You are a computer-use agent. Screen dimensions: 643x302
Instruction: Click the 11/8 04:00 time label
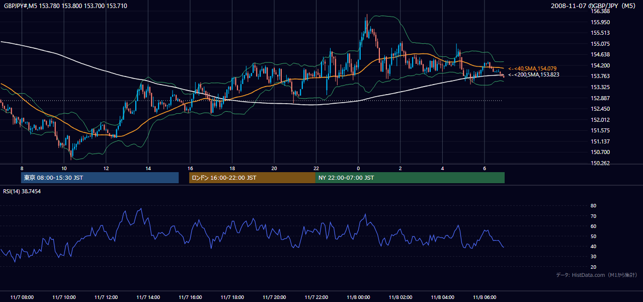click(x=442, y=297)
